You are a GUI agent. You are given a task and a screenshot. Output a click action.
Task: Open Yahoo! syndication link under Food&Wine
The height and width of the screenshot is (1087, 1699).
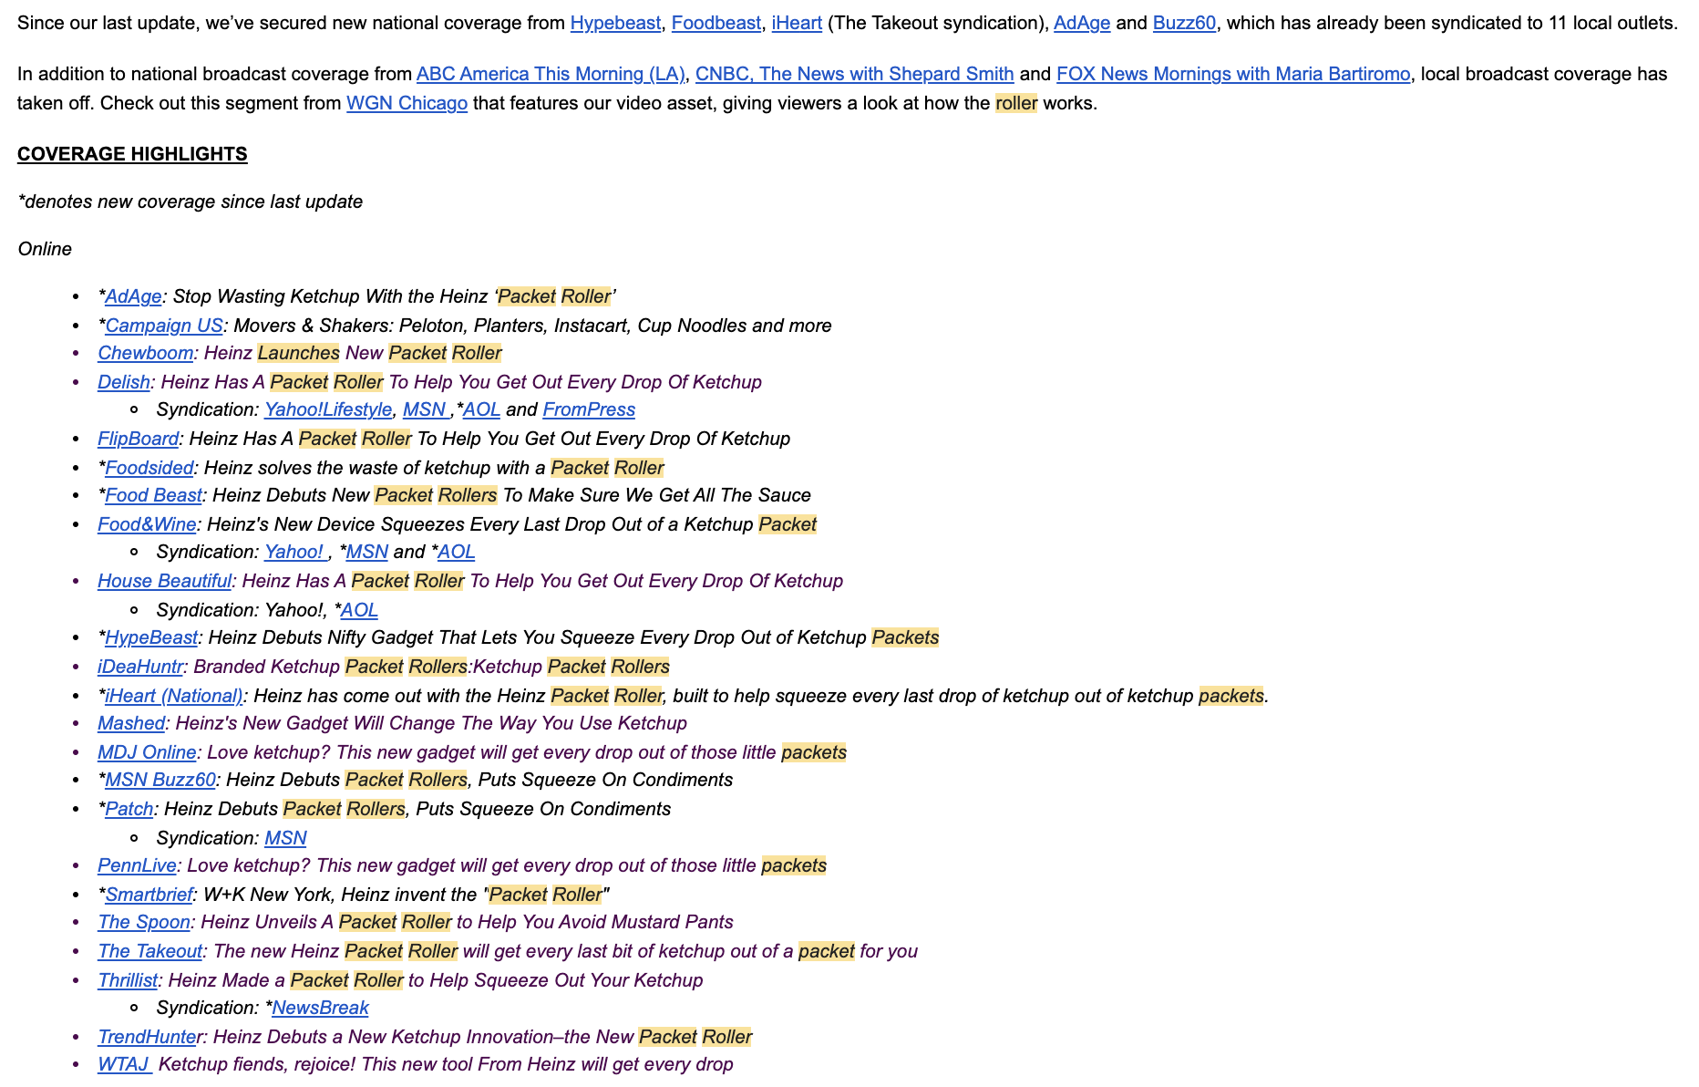point(296,552)
